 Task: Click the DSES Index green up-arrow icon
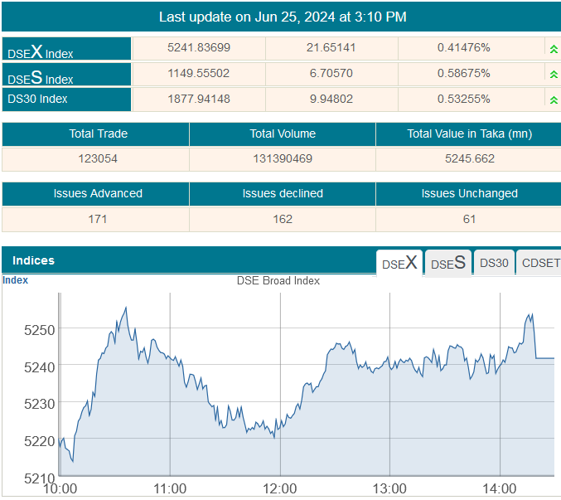(x=553, y=75)
